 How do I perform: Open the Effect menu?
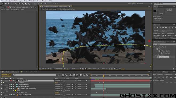25,1
